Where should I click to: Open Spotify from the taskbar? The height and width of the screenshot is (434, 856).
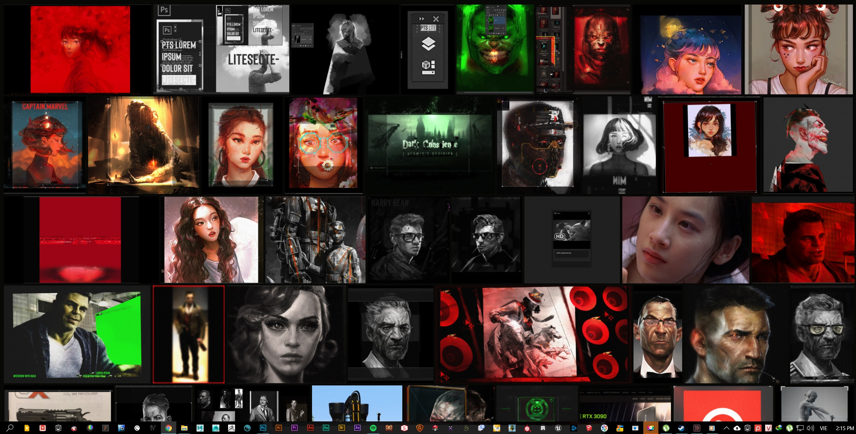coord(373,428)
